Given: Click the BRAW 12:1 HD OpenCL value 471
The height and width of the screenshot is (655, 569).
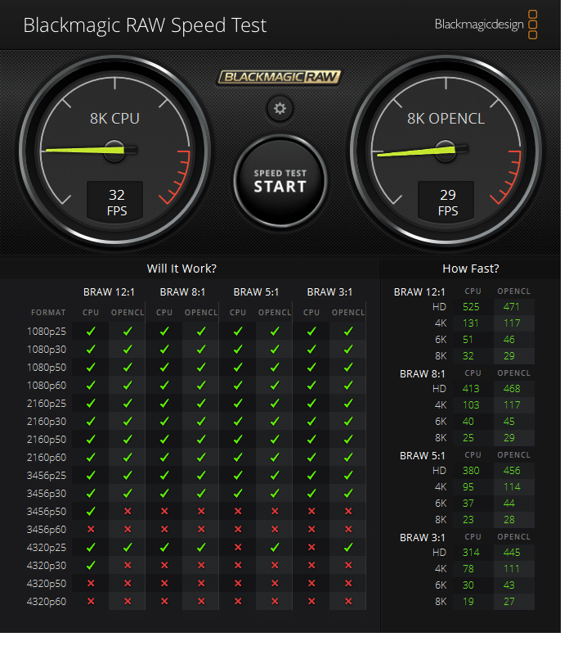Looking at the screenshot, I should (512, 307).
